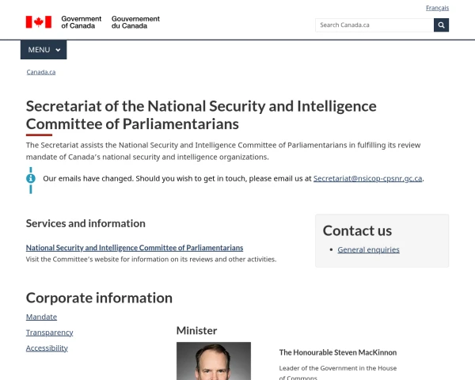Open the Accessibility link

[x=47, y=348]
